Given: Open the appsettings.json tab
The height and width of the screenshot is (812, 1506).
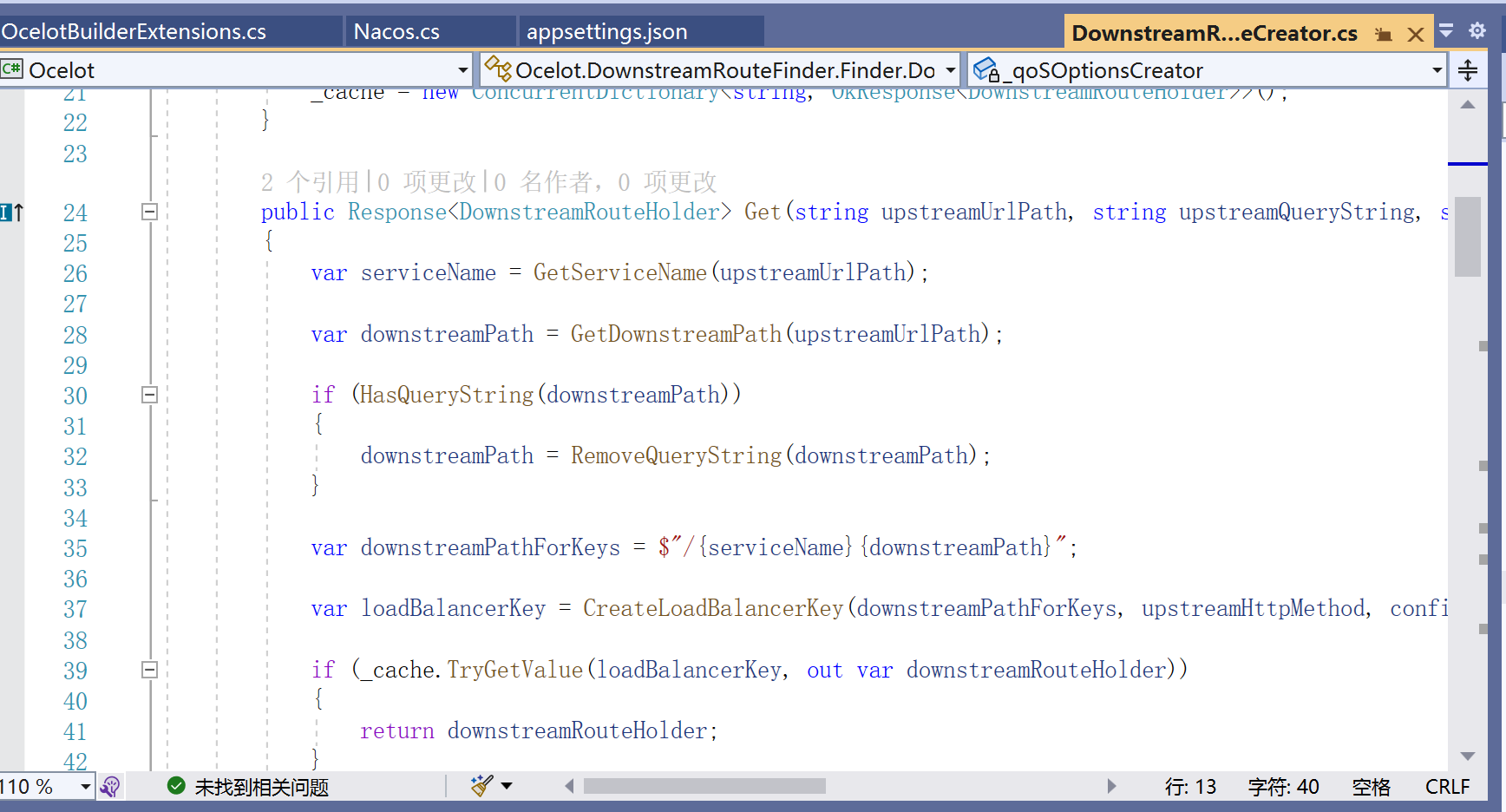Looking at the screenshot, I should [x=590, y=30].
